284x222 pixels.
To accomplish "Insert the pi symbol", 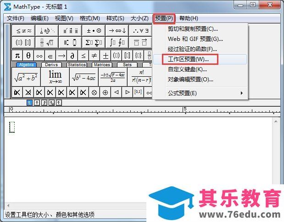I will pyautogui.click(x=17, y=56).
